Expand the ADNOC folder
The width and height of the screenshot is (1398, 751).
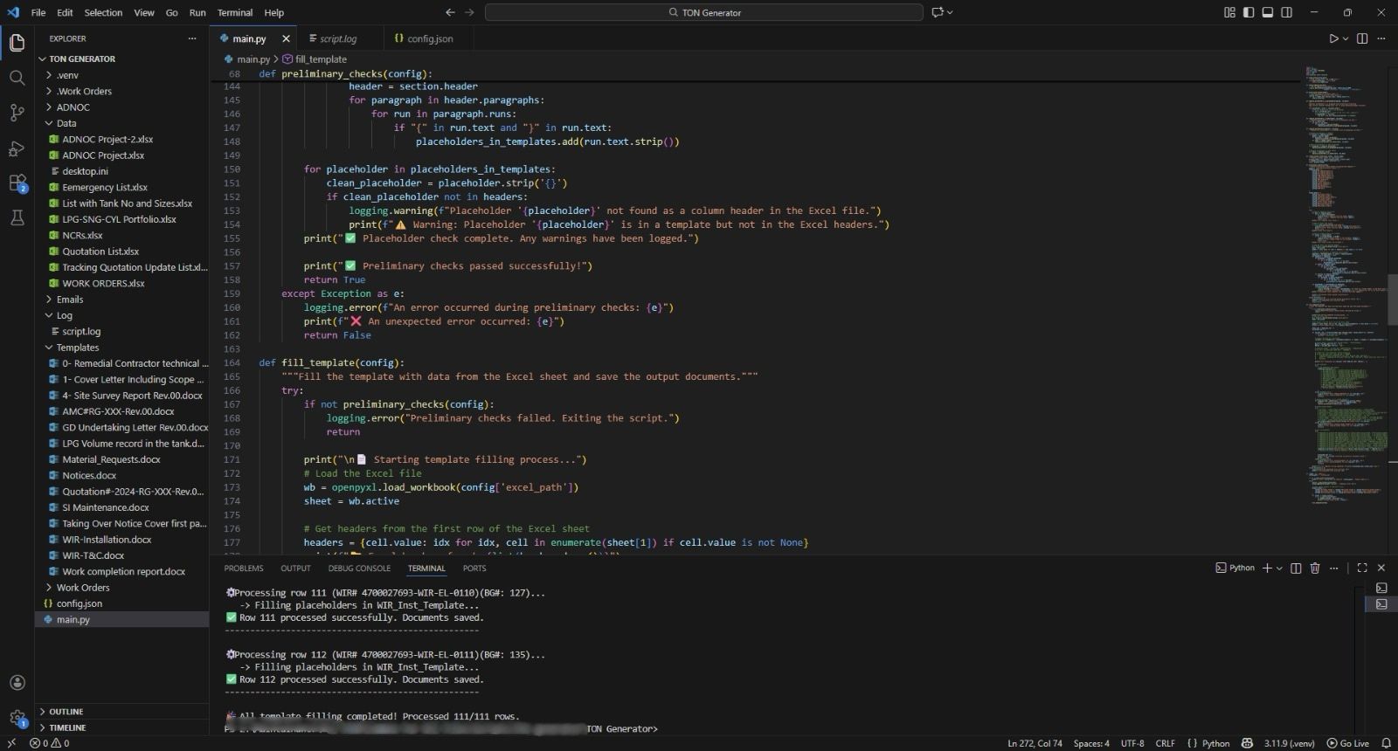coord(121,107)
